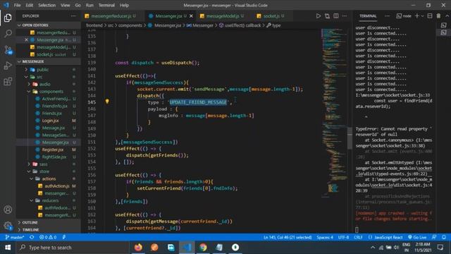This screenshot has height=254, width=451.
Task: Click Type here to search box
Action: pyautogui.click(x=73, y=248)
